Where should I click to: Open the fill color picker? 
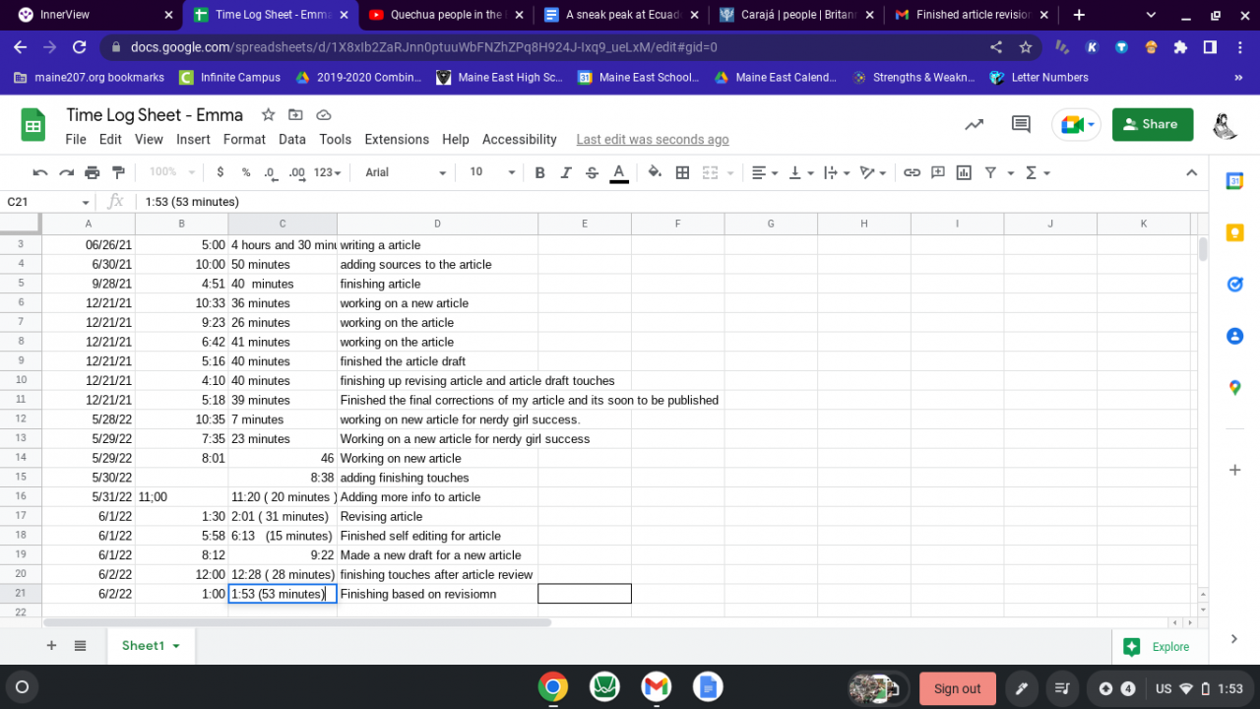655,172
